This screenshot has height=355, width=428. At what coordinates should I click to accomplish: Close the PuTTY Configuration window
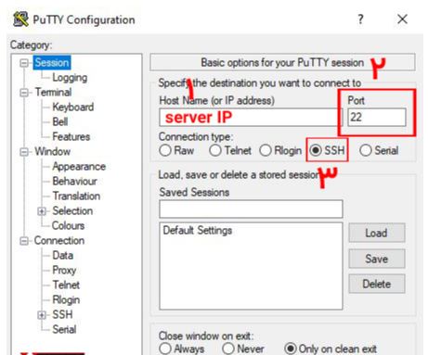pos(402,19)
